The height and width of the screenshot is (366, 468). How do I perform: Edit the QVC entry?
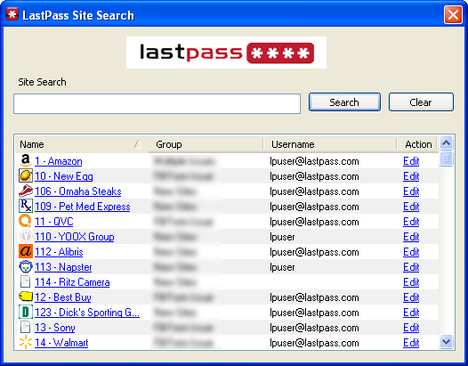coord(411,222)
